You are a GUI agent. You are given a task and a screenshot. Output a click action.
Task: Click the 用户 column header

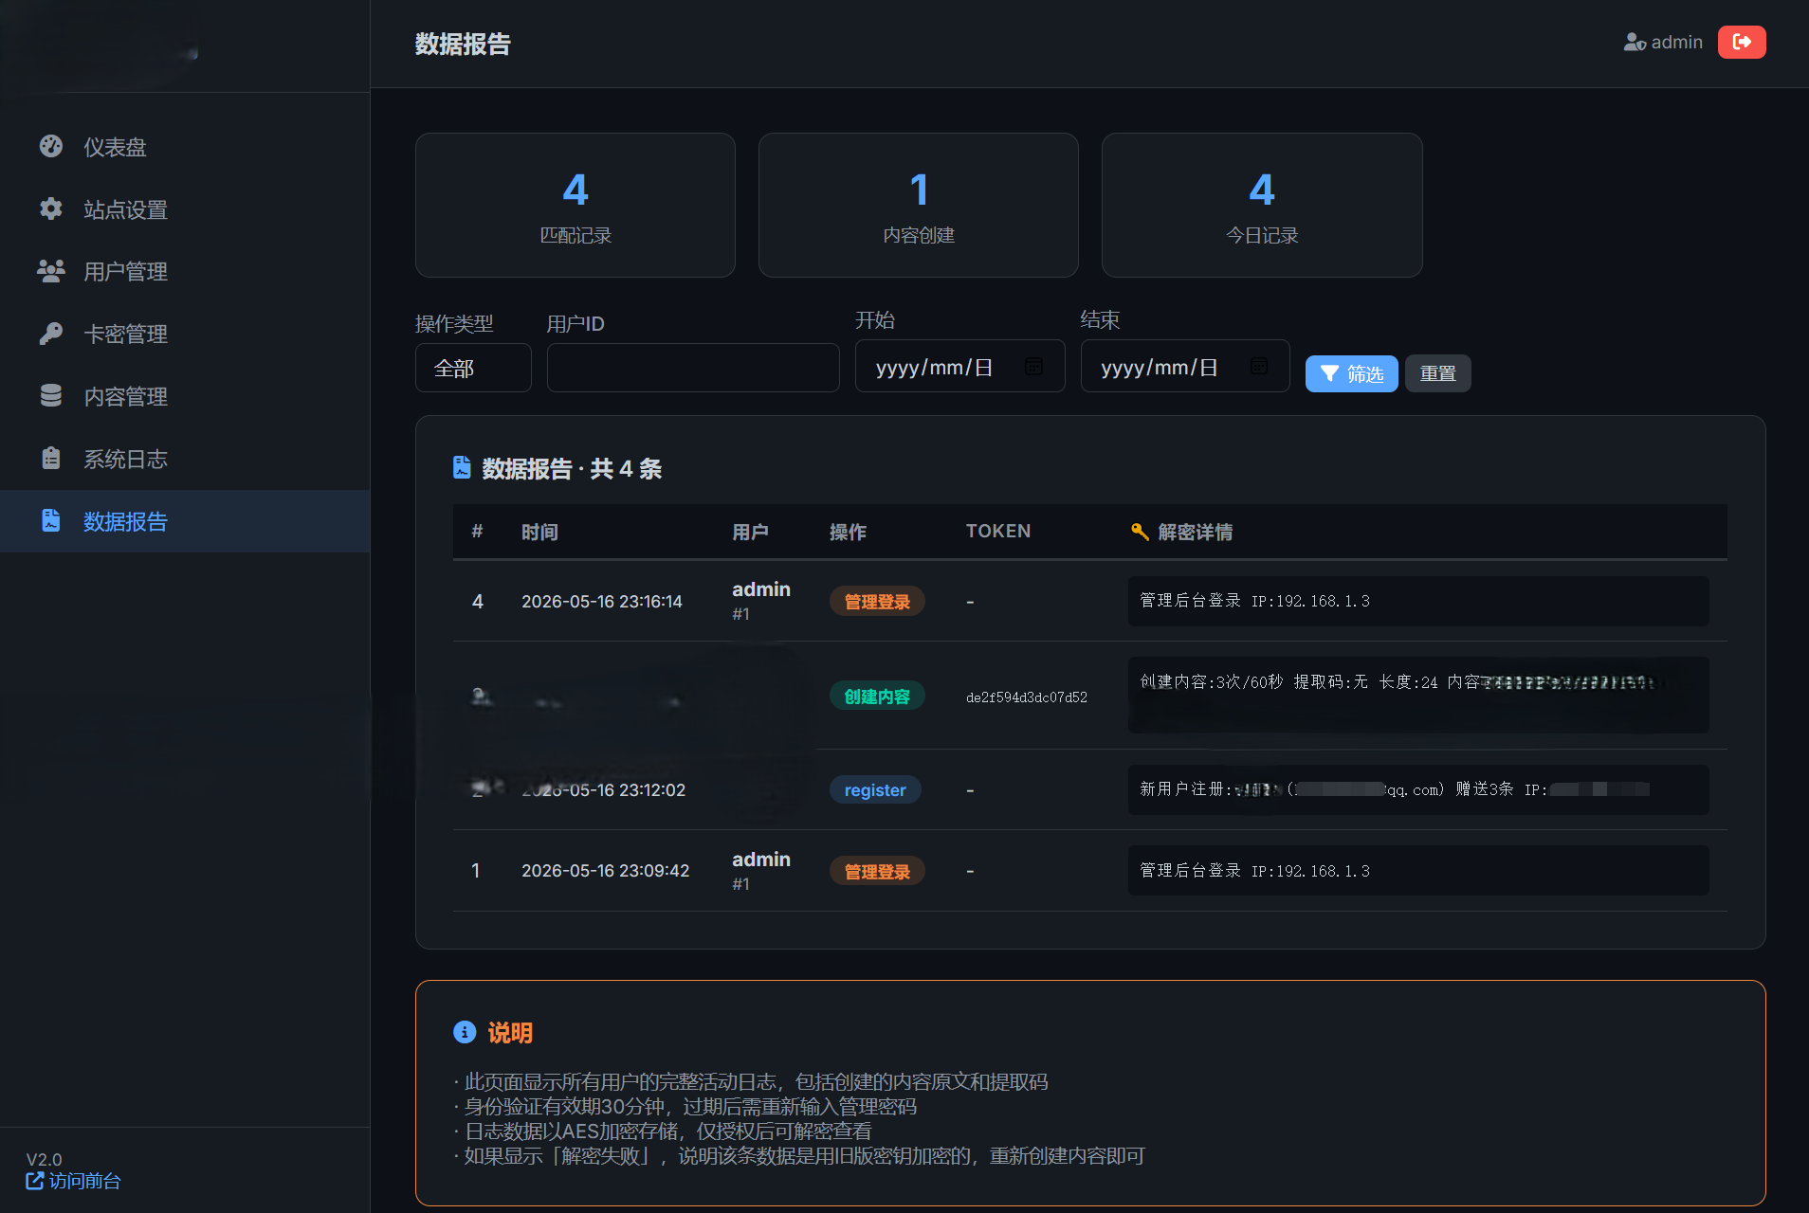pyautogui.click(x=750, y=532)
